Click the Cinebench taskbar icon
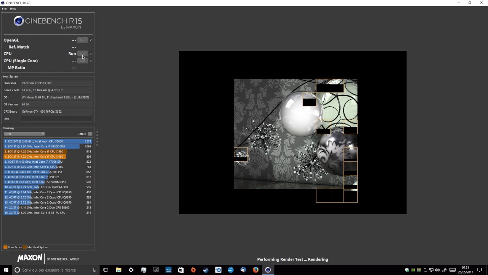Image resolution: width=488 pixels, height=275 pixels. point(268,270)
